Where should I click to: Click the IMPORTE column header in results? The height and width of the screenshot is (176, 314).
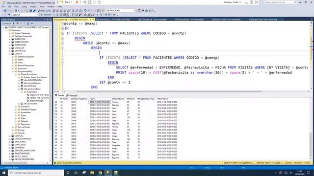(x=131, y=99)
